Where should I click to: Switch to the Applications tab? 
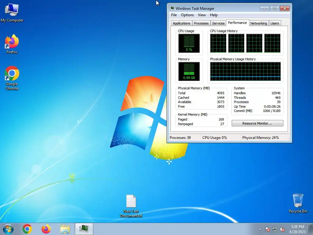click(x=182, y=23)
